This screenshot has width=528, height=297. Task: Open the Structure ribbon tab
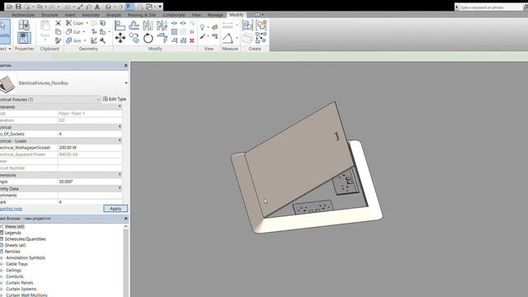point(49,15)
